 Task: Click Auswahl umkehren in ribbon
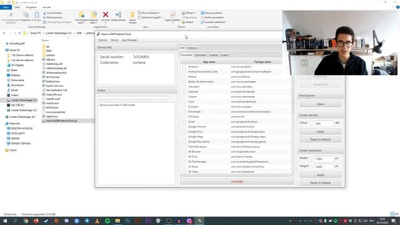click(x=213, y=22)
